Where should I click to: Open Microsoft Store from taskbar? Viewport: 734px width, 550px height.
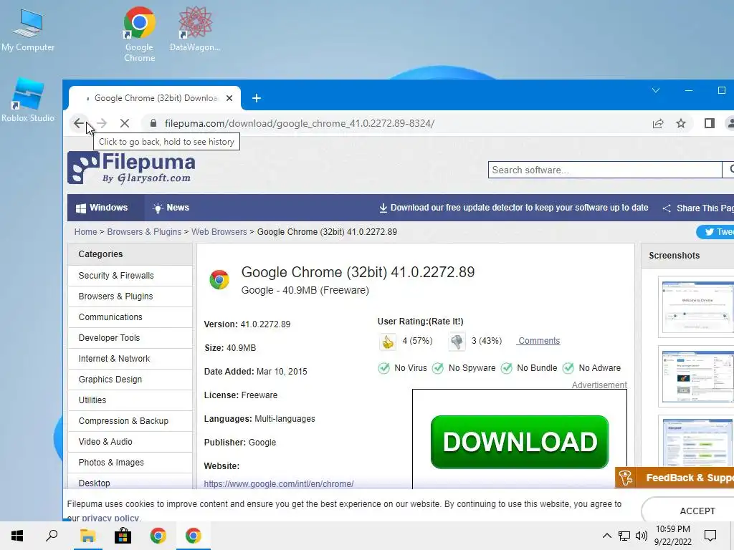[x=123, y=536]
